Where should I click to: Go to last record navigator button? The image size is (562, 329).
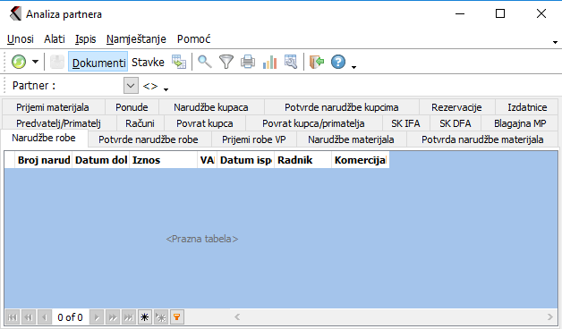(128, 317)
